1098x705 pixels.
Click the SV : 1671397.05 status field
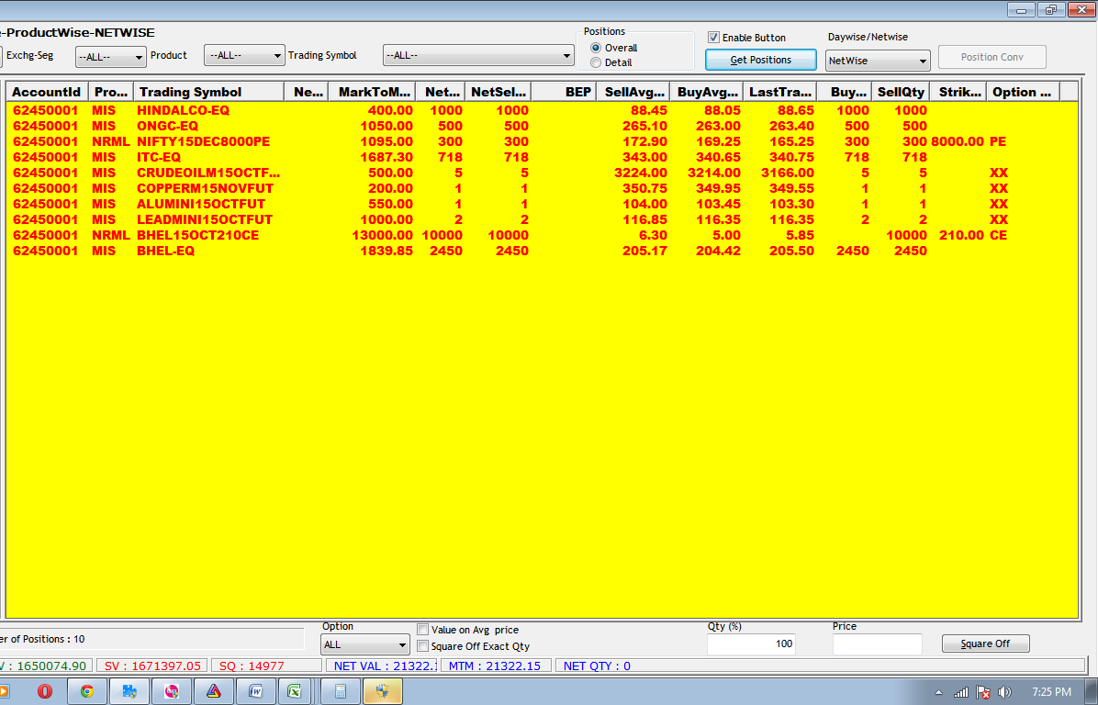152,666
